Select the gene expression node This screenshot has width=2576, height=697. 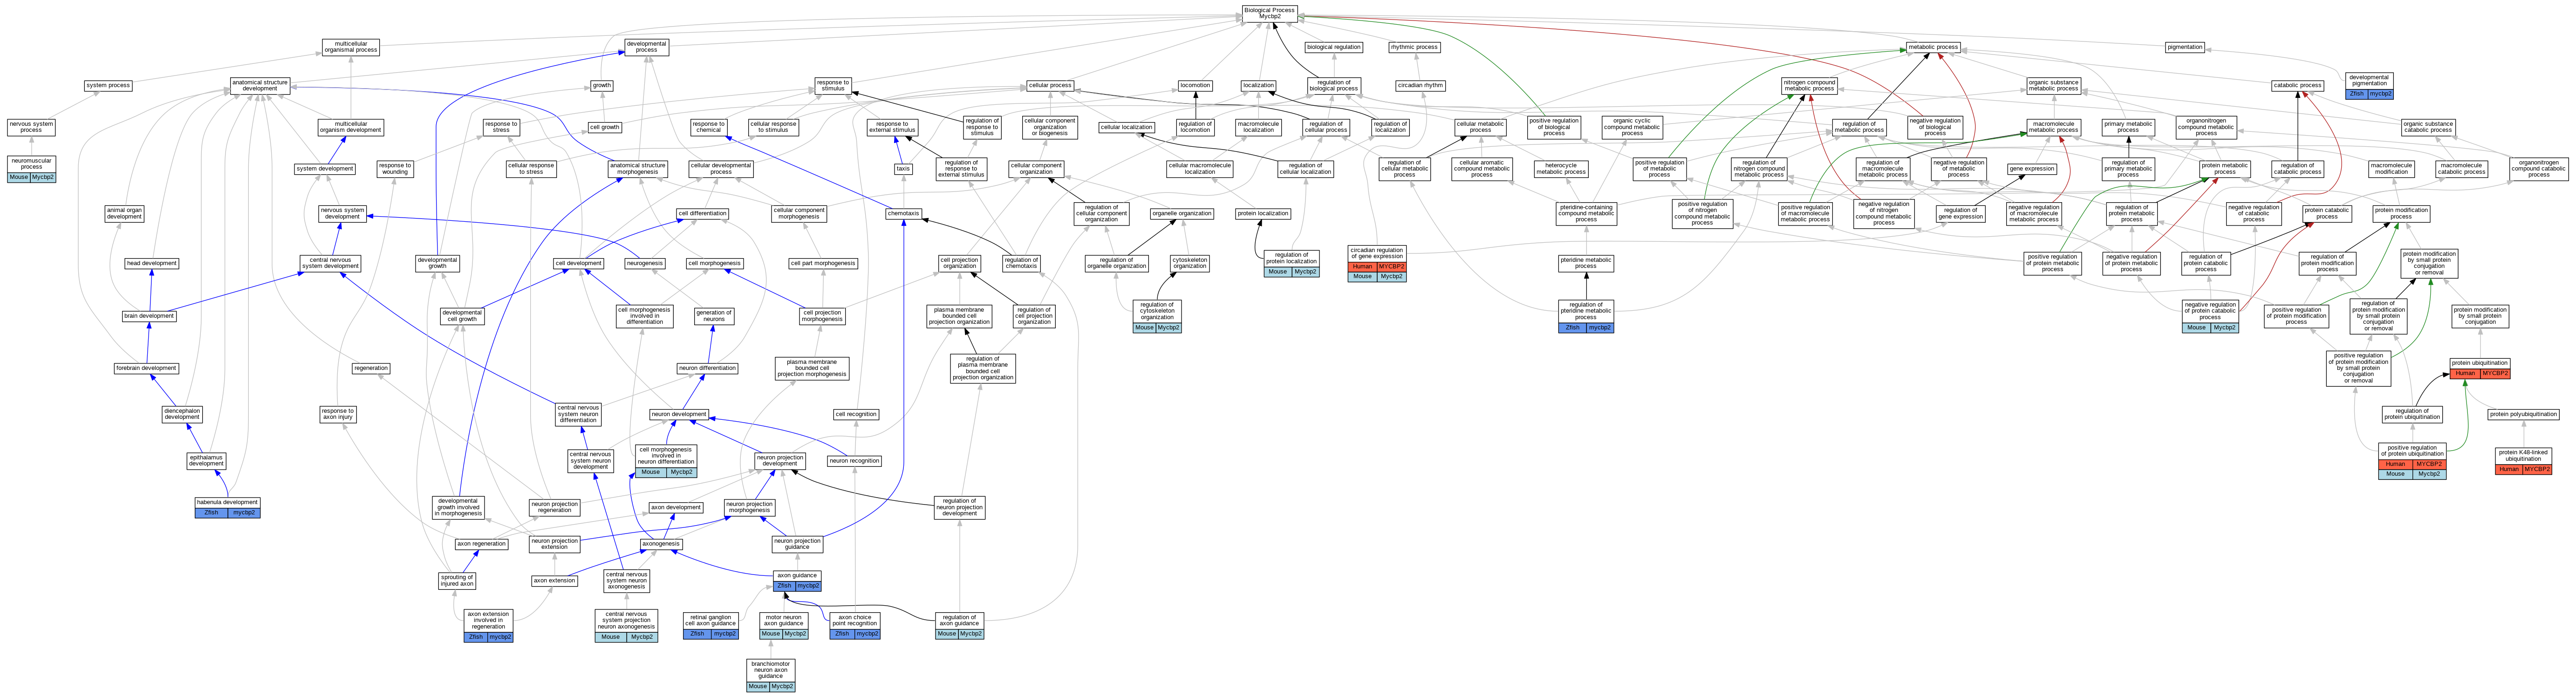click(x=2032, y=169)
